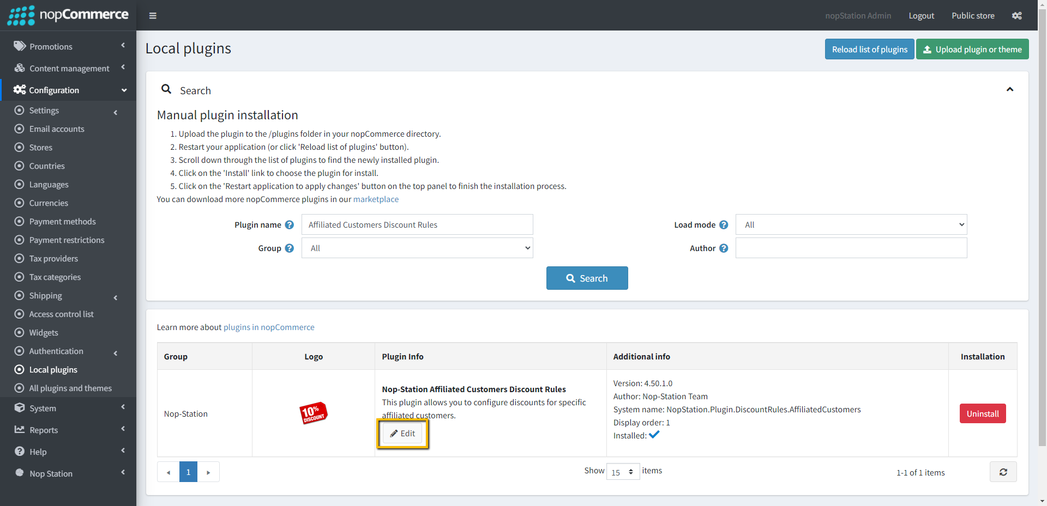Click the Help question icon in sidebar
Viewport: 1047px width, 506px height.
click(20, 452)
